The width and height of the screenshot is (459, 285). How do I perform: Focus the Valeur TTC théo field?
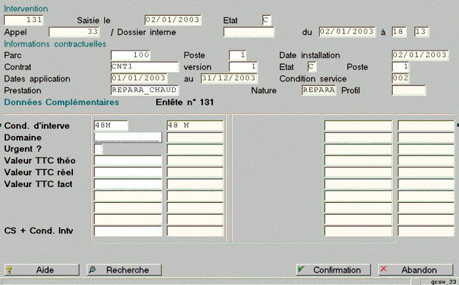coord(128,161)
